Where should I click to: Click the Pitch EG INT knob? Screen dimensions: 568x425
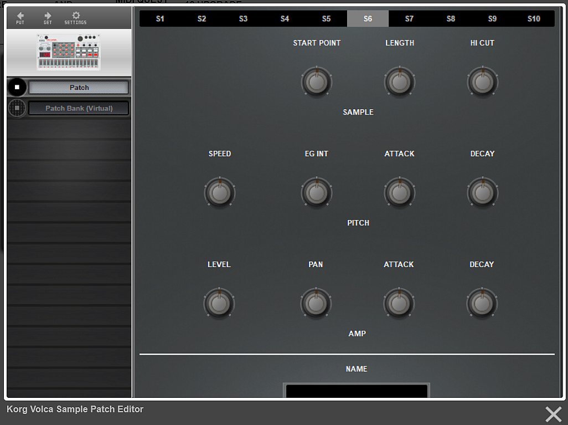pyautogui.click(x=317, y=193)
